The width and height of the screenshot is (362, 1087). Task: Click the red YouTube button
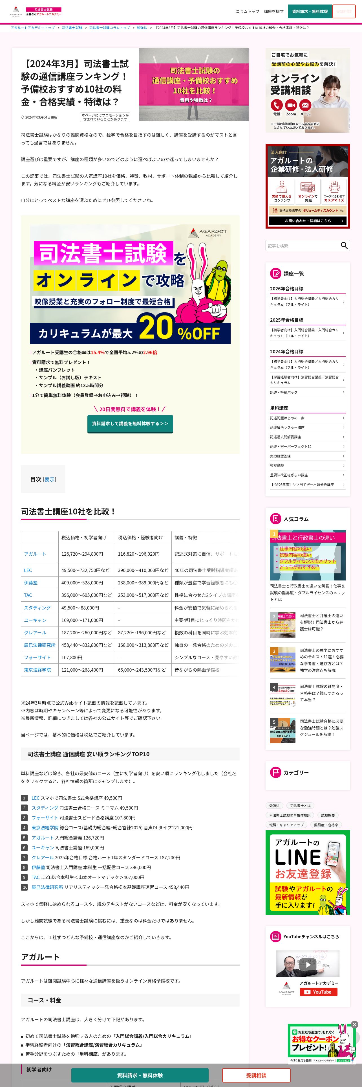[318, 992]
